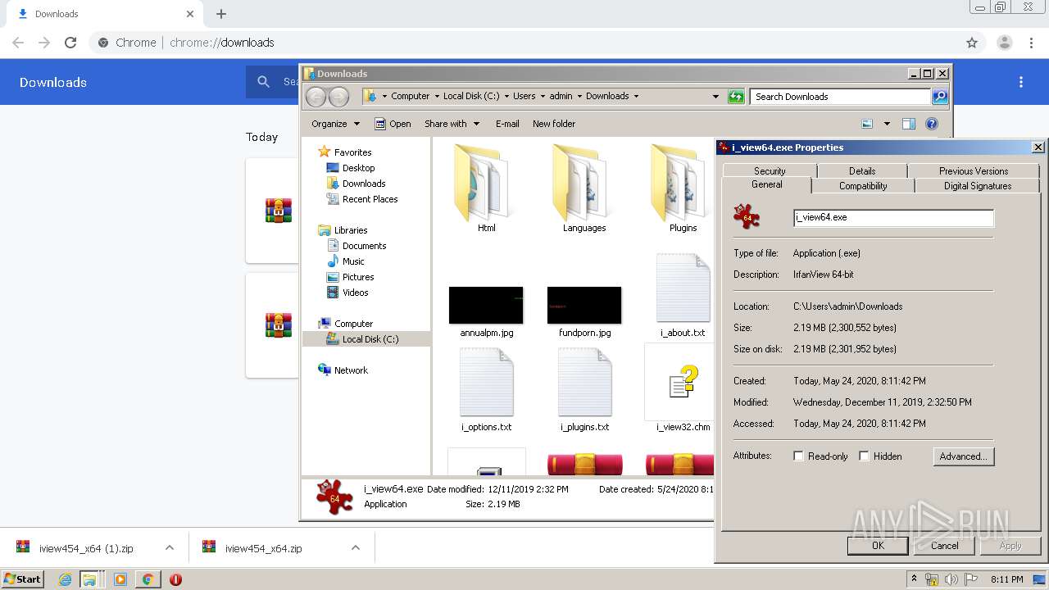Open Internet Explorer from the taskbar
This screenshot has width=1049, height=590.
point(66,579)
